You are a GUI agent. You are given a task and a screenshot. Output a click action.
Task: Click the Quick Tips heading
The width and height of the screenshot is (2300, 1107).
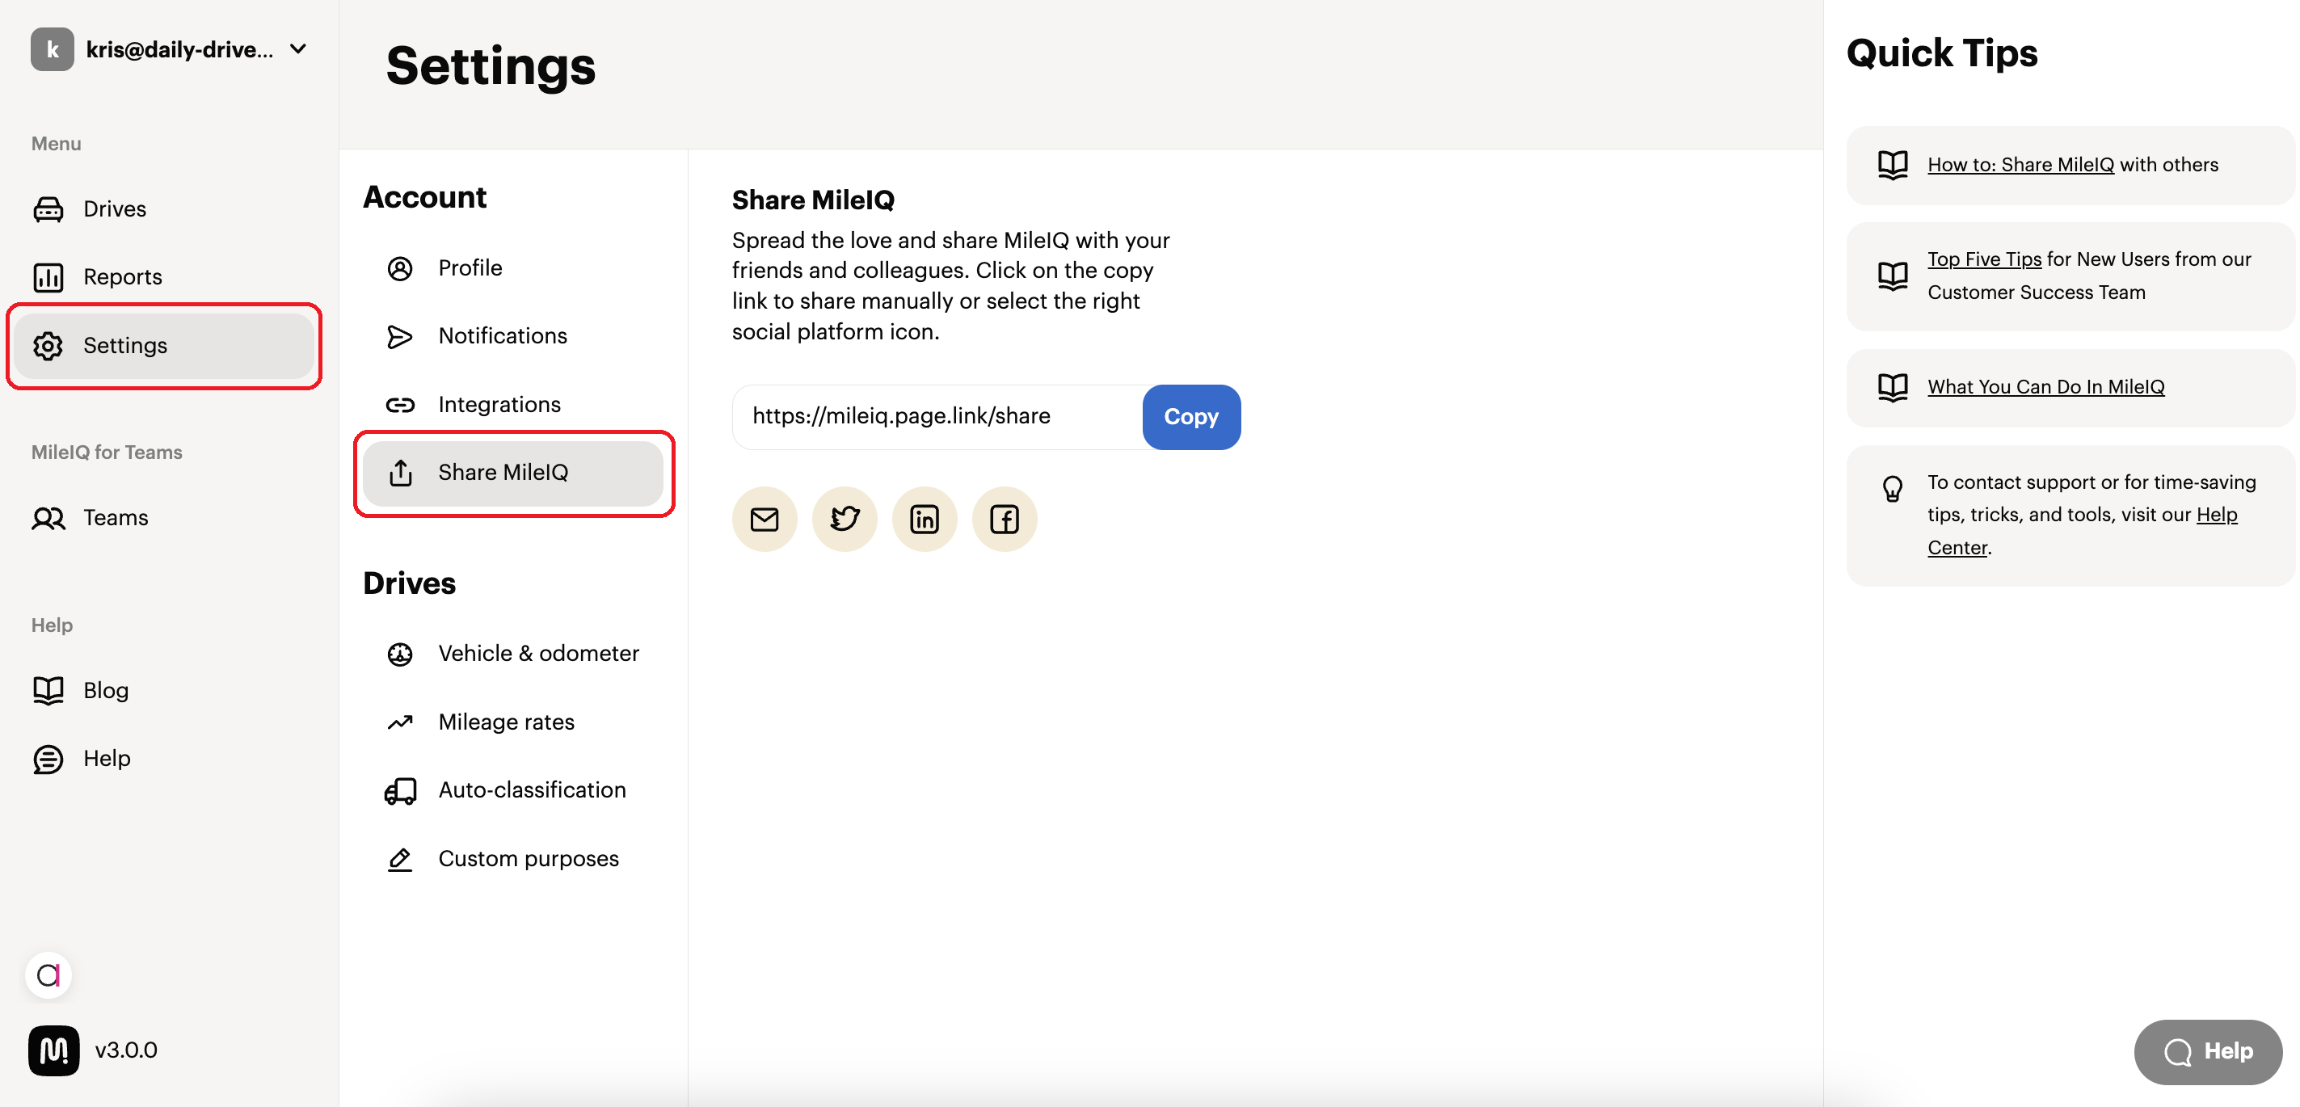tap(1941, 53)
